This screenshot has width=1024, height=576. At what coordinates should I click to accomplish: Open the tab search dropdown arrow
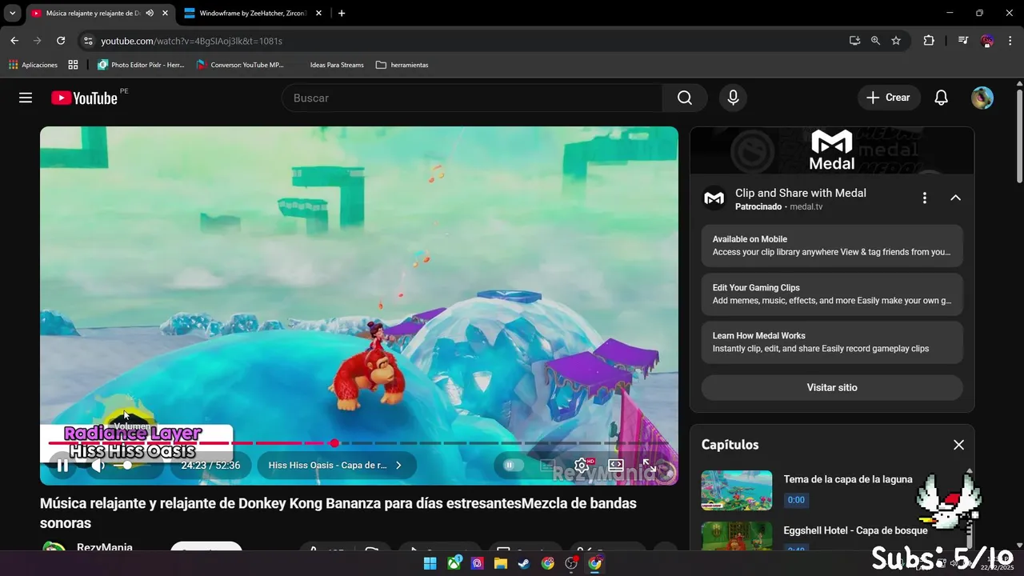point(12,14)
